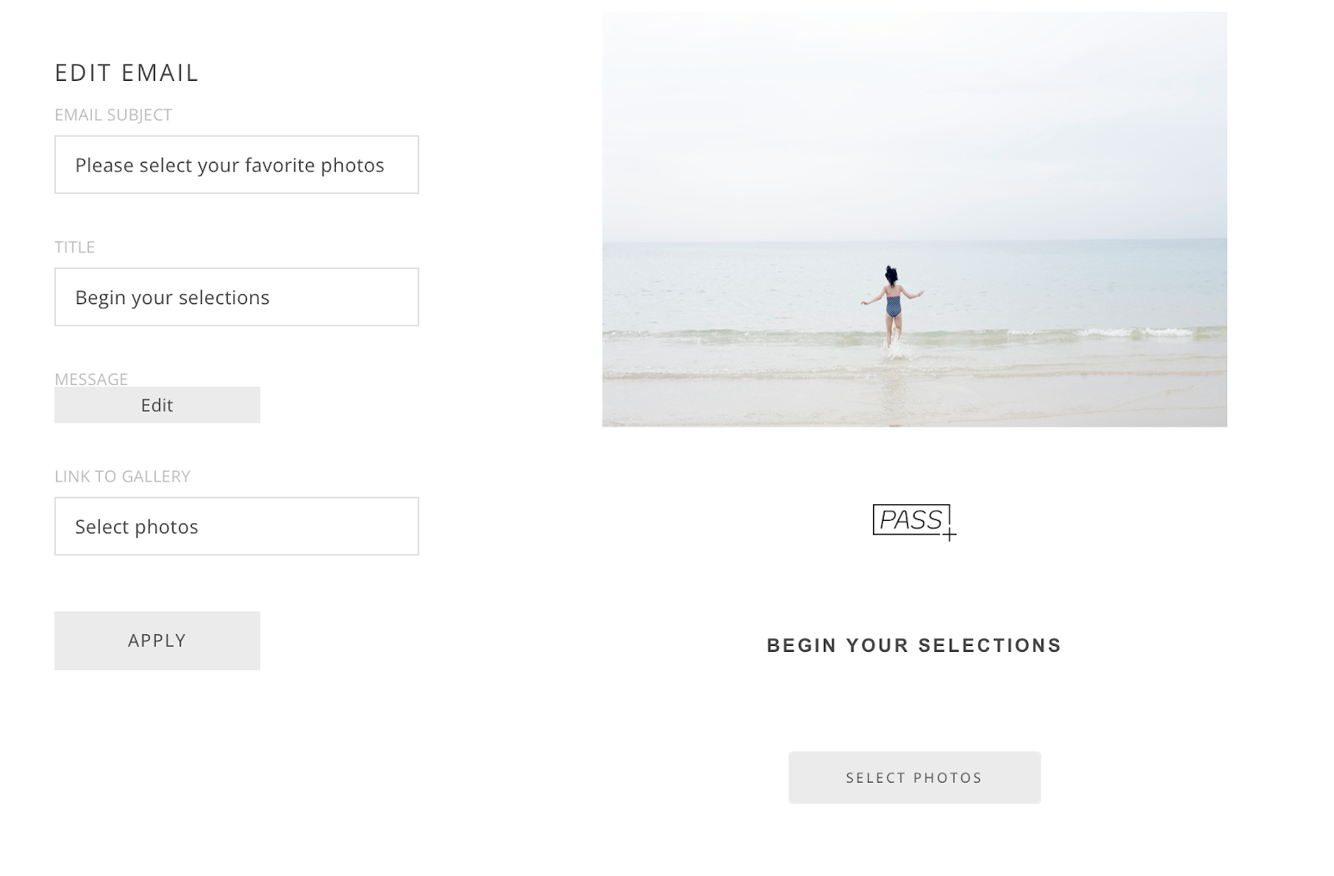Click the EDIT EMAIL heading

coord(127,73)
